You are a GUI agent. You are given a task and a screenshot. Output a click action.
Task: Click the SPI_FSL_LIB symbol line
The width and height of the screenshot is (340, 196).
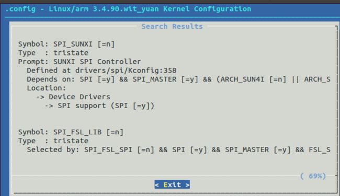[x=71, y=132]
